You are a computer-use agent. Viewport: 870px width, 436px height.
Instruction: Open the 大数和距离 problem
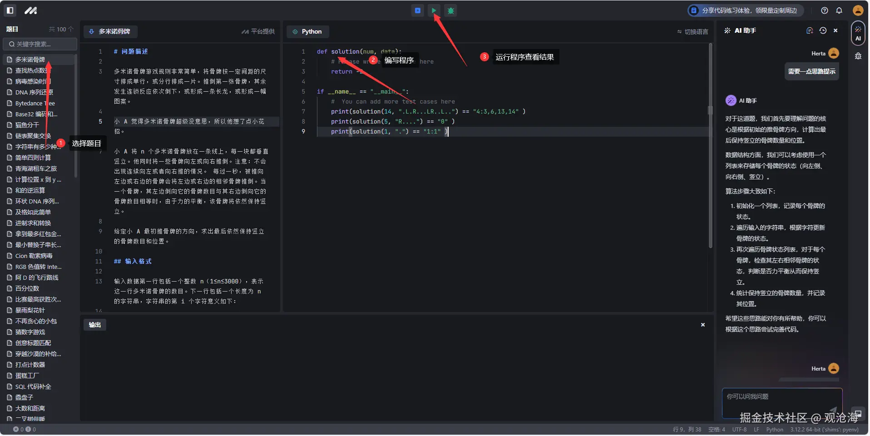(38, 408)
